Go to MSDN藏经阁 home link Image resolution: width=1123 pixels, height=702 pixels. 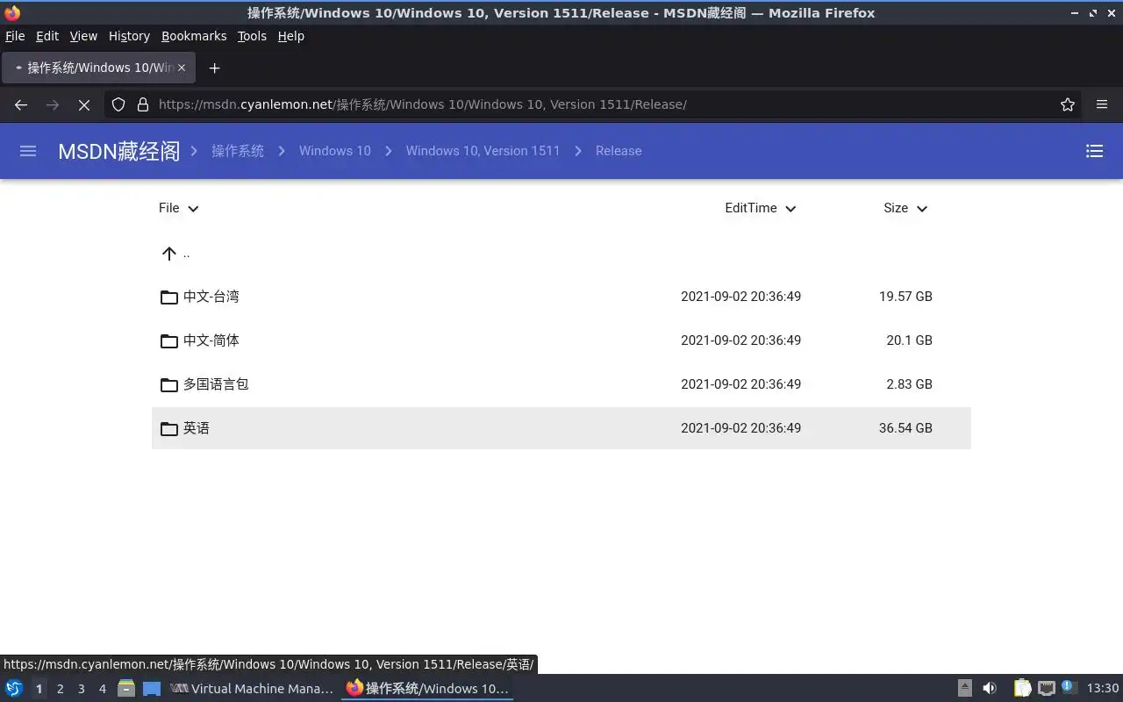[x=118, y=151]
